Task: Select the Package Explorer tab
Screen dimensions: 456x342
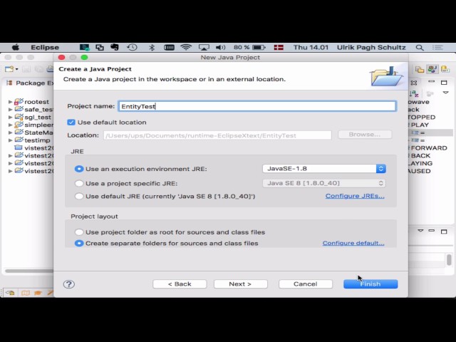Action: [x=30, y=83]
